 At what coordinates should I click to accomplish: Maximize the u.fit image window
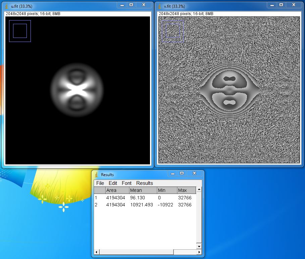click(131, 5)
